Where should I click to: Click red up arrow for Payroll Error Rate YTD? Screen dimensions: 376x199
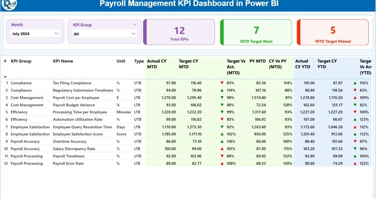tap(355, 164)
